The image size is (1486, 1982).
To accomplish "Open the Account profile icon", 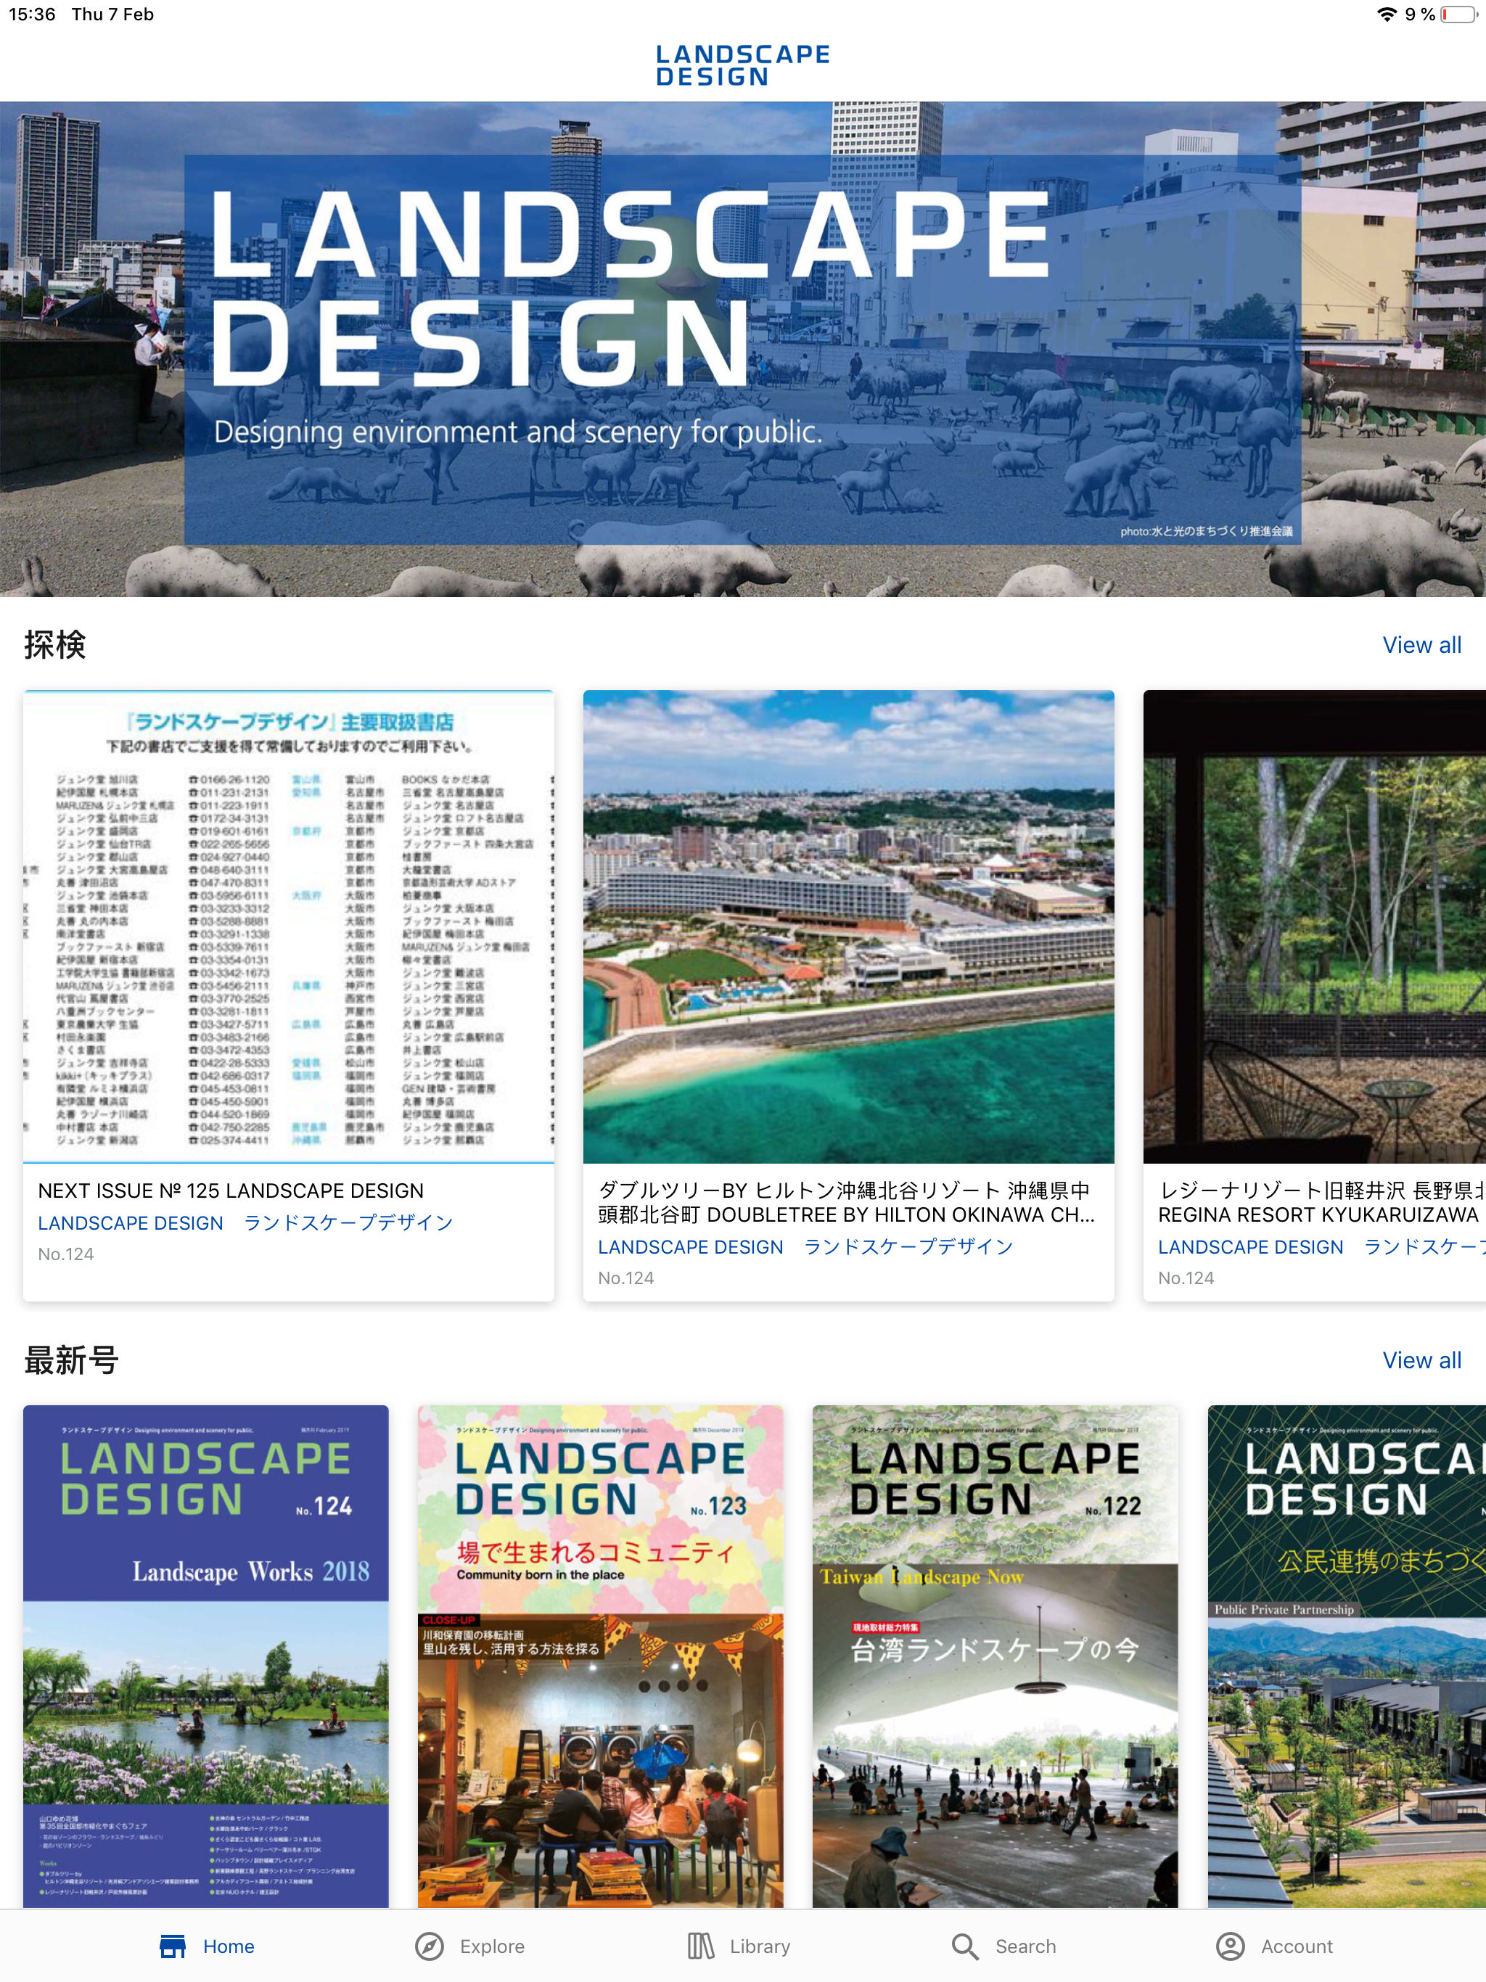I will click(1231, 1946).
